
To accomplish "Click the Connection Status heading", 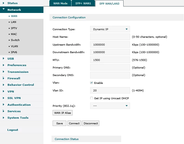I will pyautogui.click(x=67, y=139).
